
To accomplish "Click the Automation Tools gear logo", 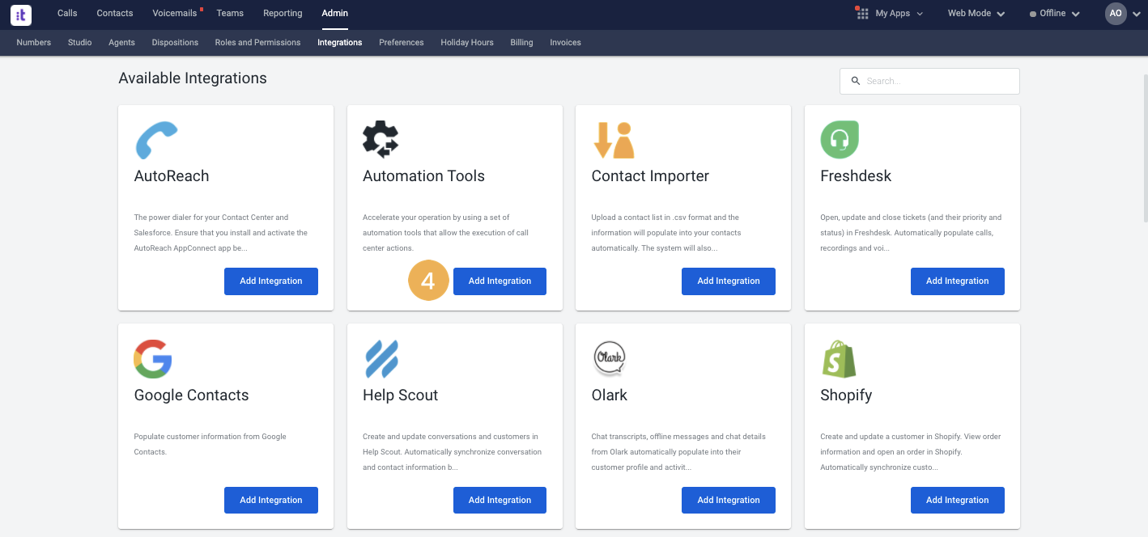I will click(381, 139).
